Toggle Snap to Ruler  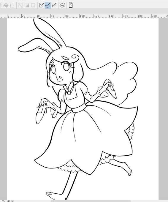coord(42,5)
